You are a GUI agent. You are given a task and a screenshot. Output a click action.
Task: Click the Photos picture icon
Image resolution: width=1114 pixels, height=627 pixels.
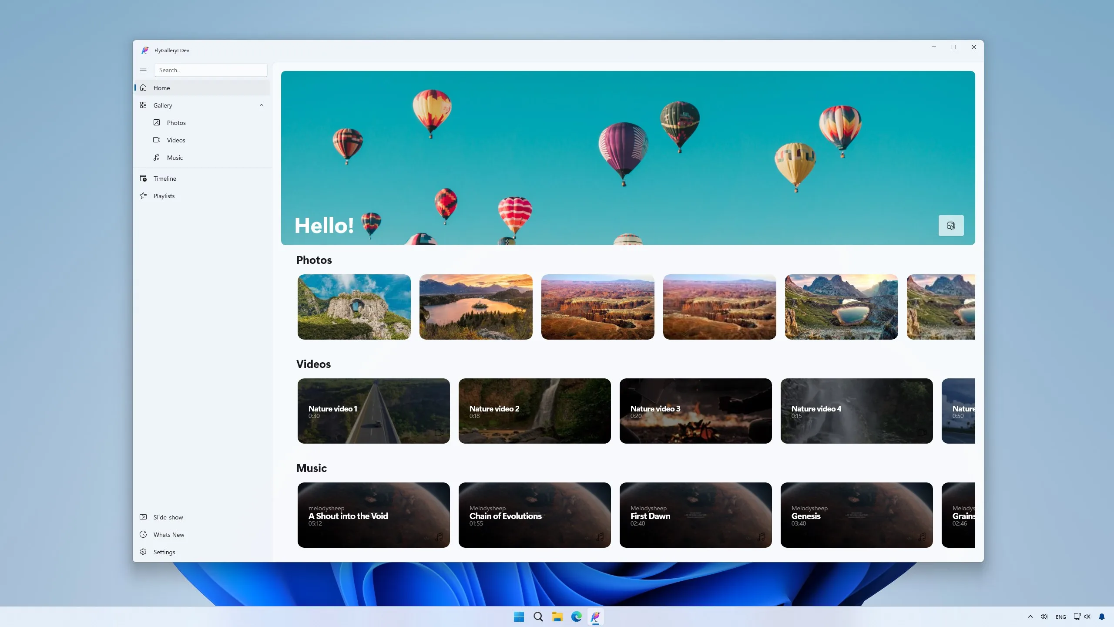(157, 122)
